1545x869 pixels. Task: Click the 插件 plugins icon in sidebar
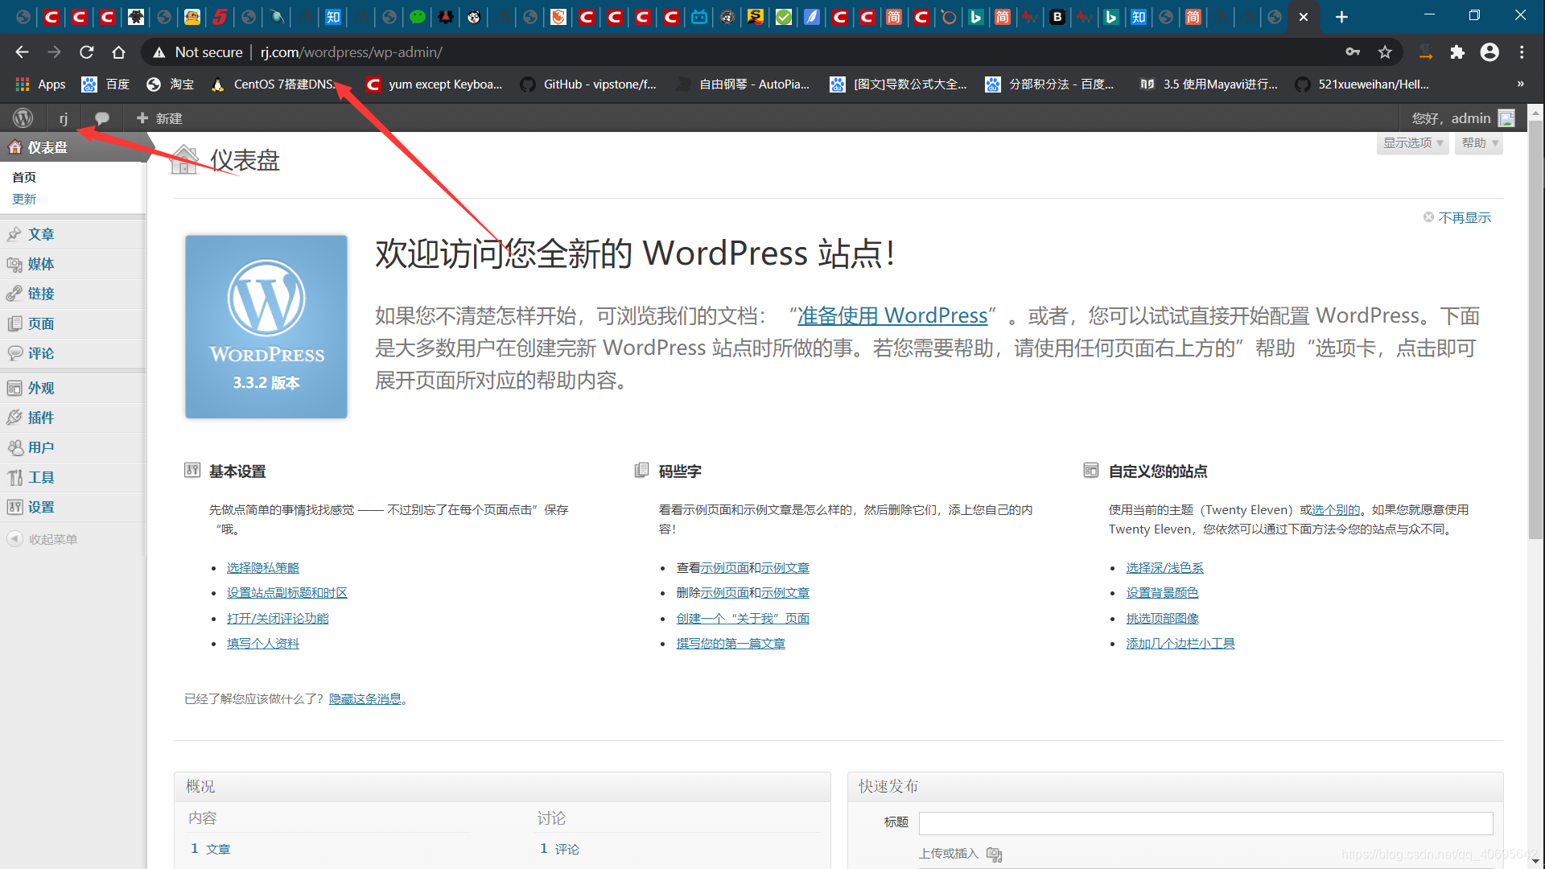tap(14, 418)
